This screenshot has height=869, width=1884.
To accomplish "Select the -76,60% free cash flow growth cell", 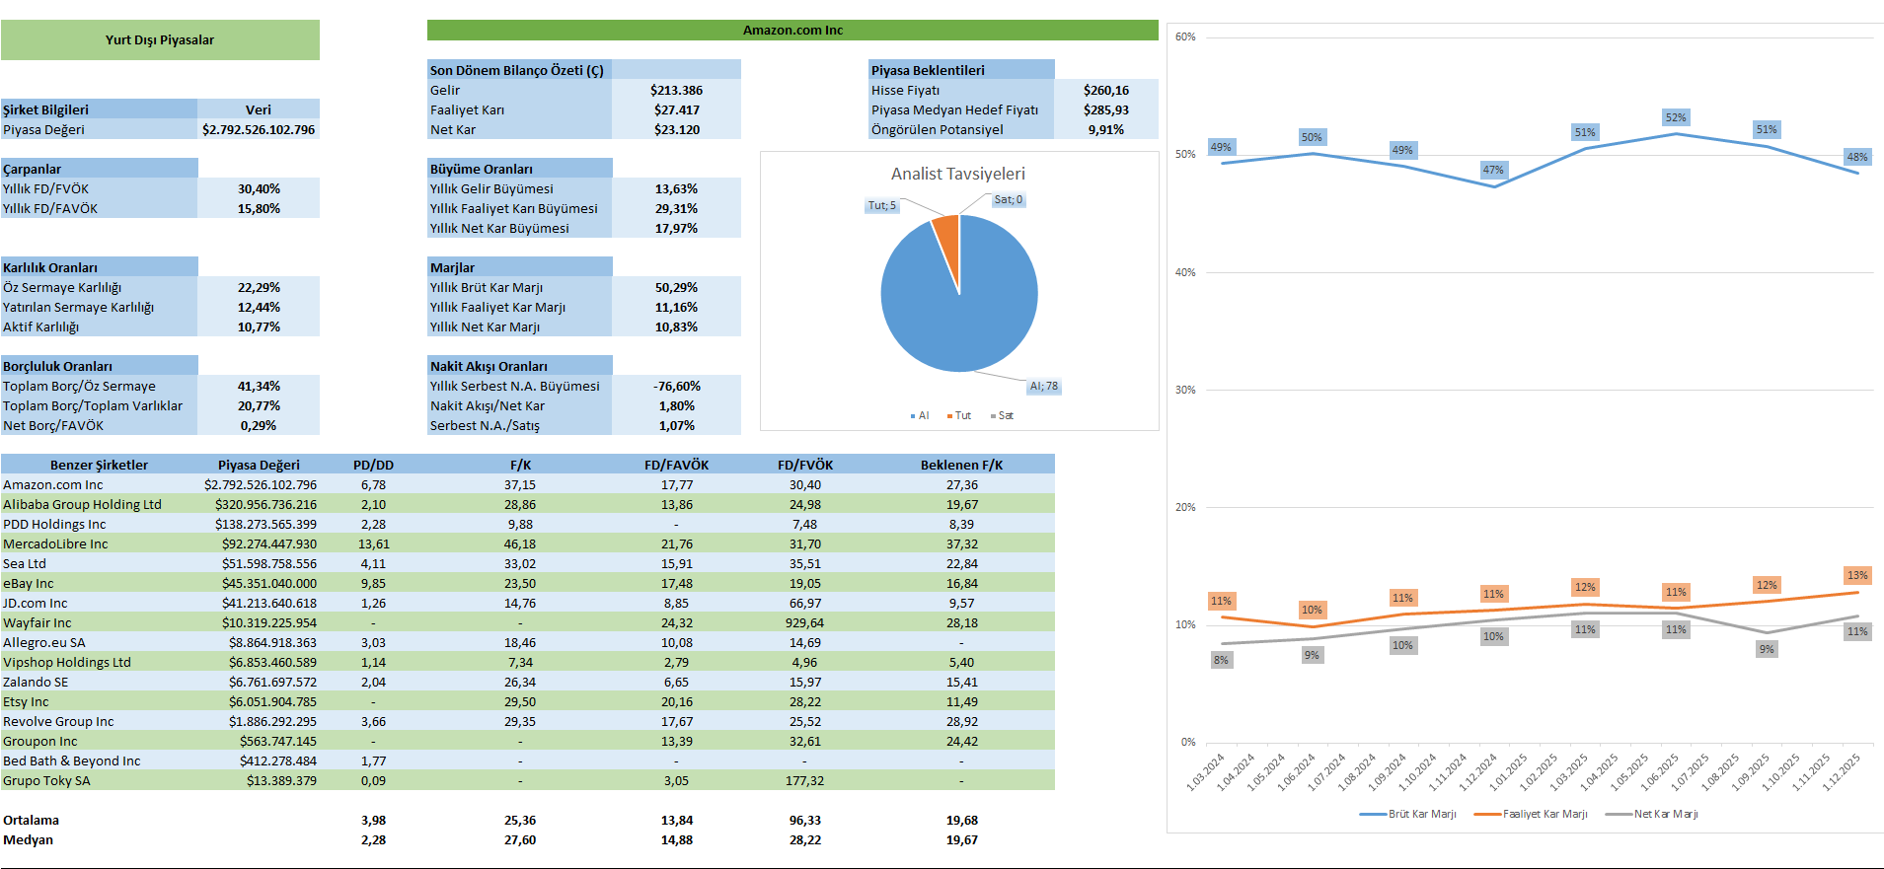I will tap(676, 386).
